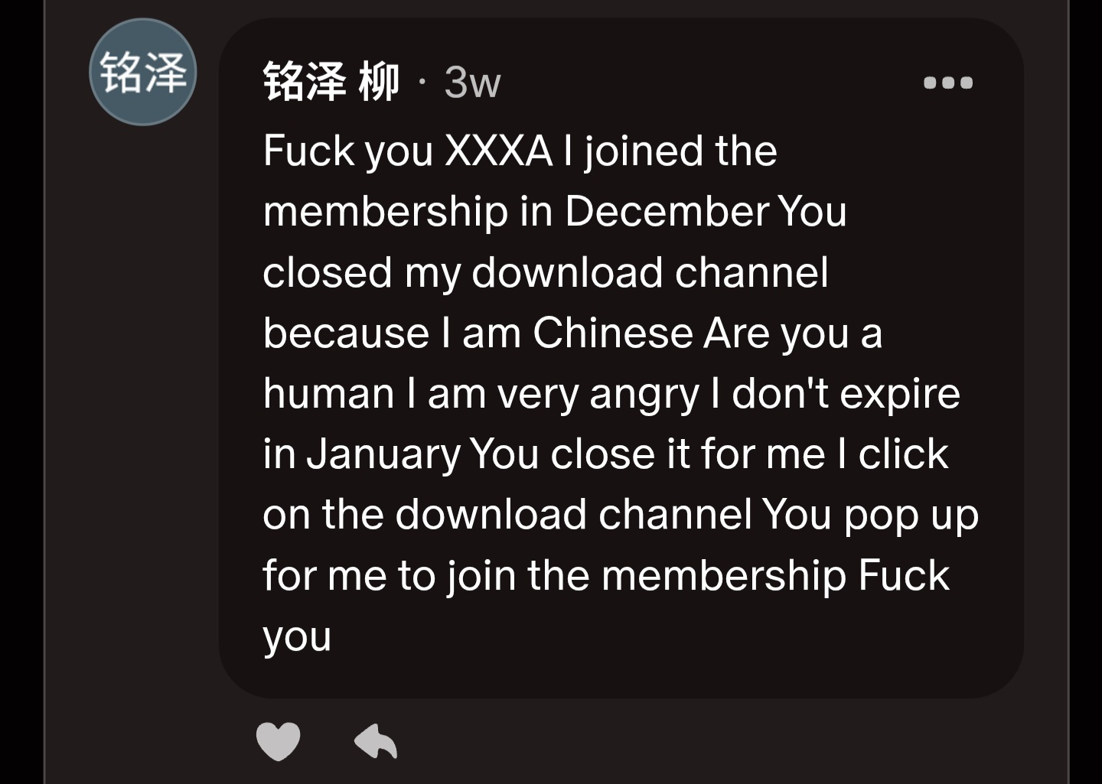This screenshot has width=1102, height=784.
Task: Open the 铭泽 柳 username profile link
Action: point(331,82)
